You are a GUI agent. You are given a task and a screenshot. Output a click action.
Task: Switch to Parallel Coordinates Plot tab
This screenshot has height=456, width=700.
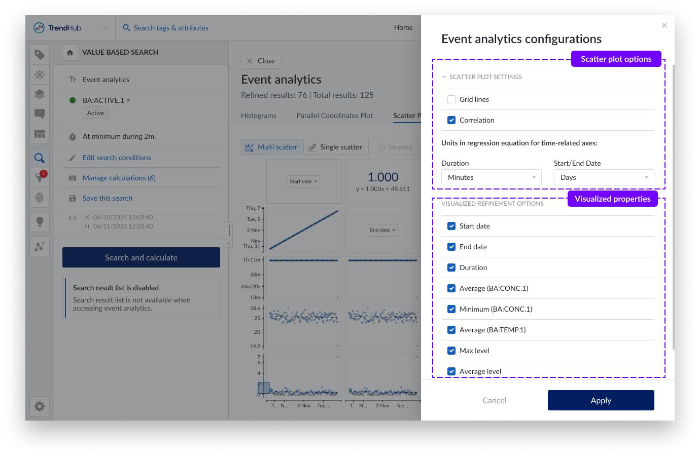[334, 116]
